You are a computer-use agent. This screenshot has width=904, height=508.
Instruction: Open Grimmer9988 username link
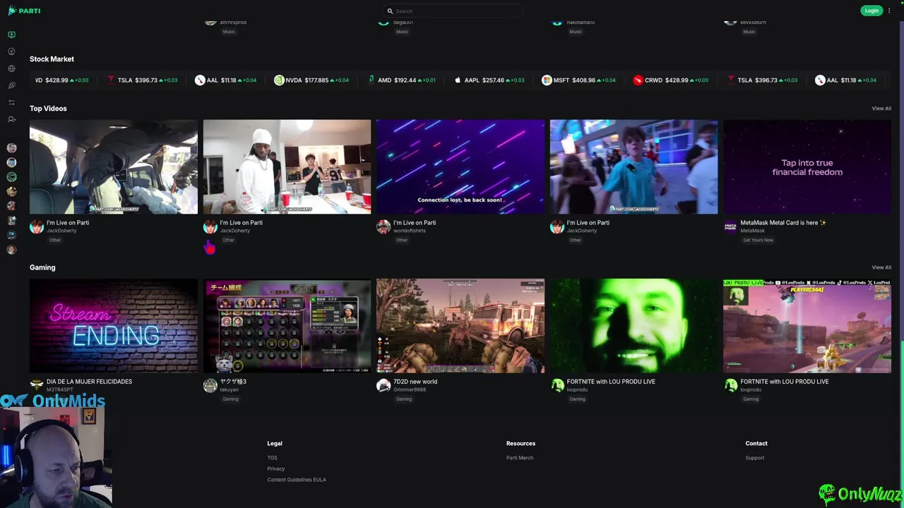[410, 389]
